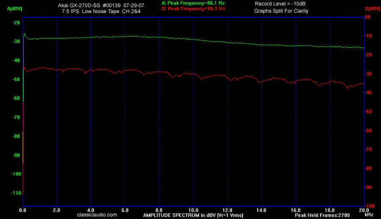The image size is (381, 219).
Task: Click the Peak Held Frames:2700 text
Action: click(322, 215)
